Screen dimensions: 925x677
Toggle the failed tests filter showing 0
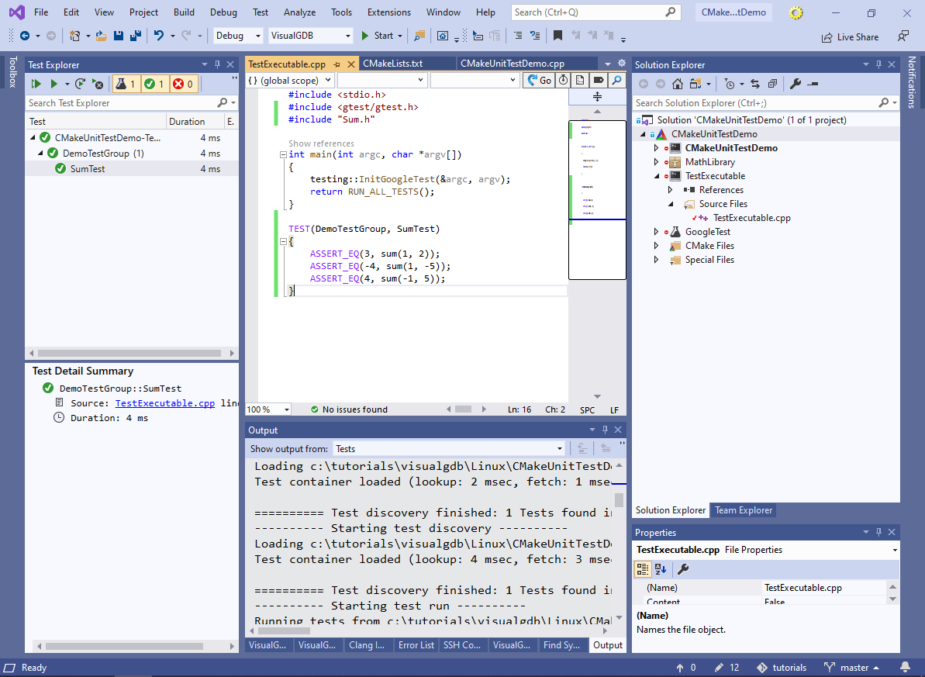point(183,85)
